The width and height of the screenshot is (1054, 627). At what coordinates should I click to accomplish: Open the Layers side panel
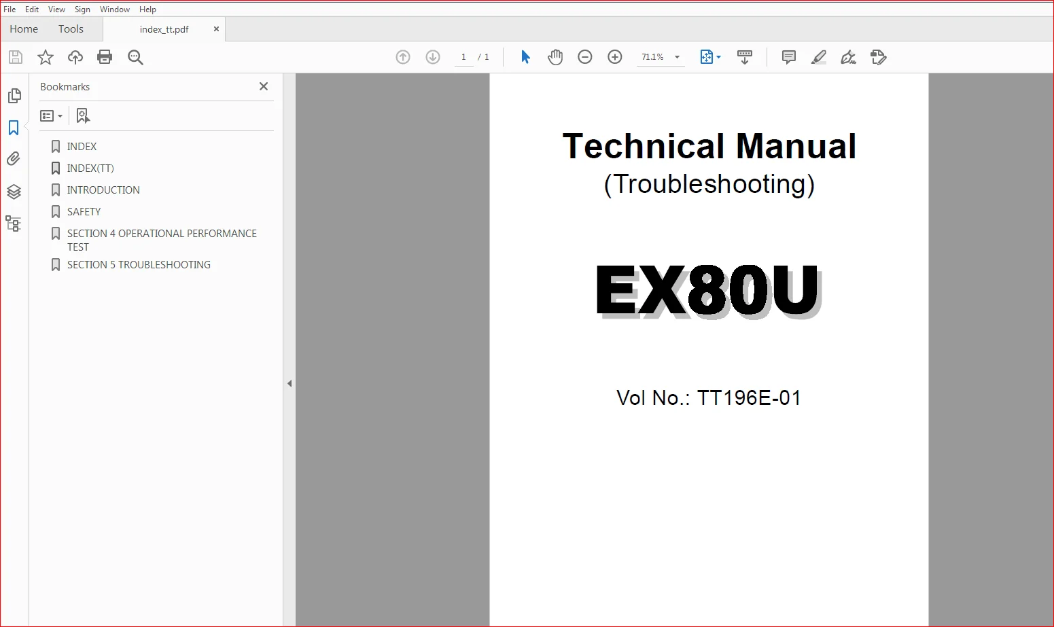(14, 192)
